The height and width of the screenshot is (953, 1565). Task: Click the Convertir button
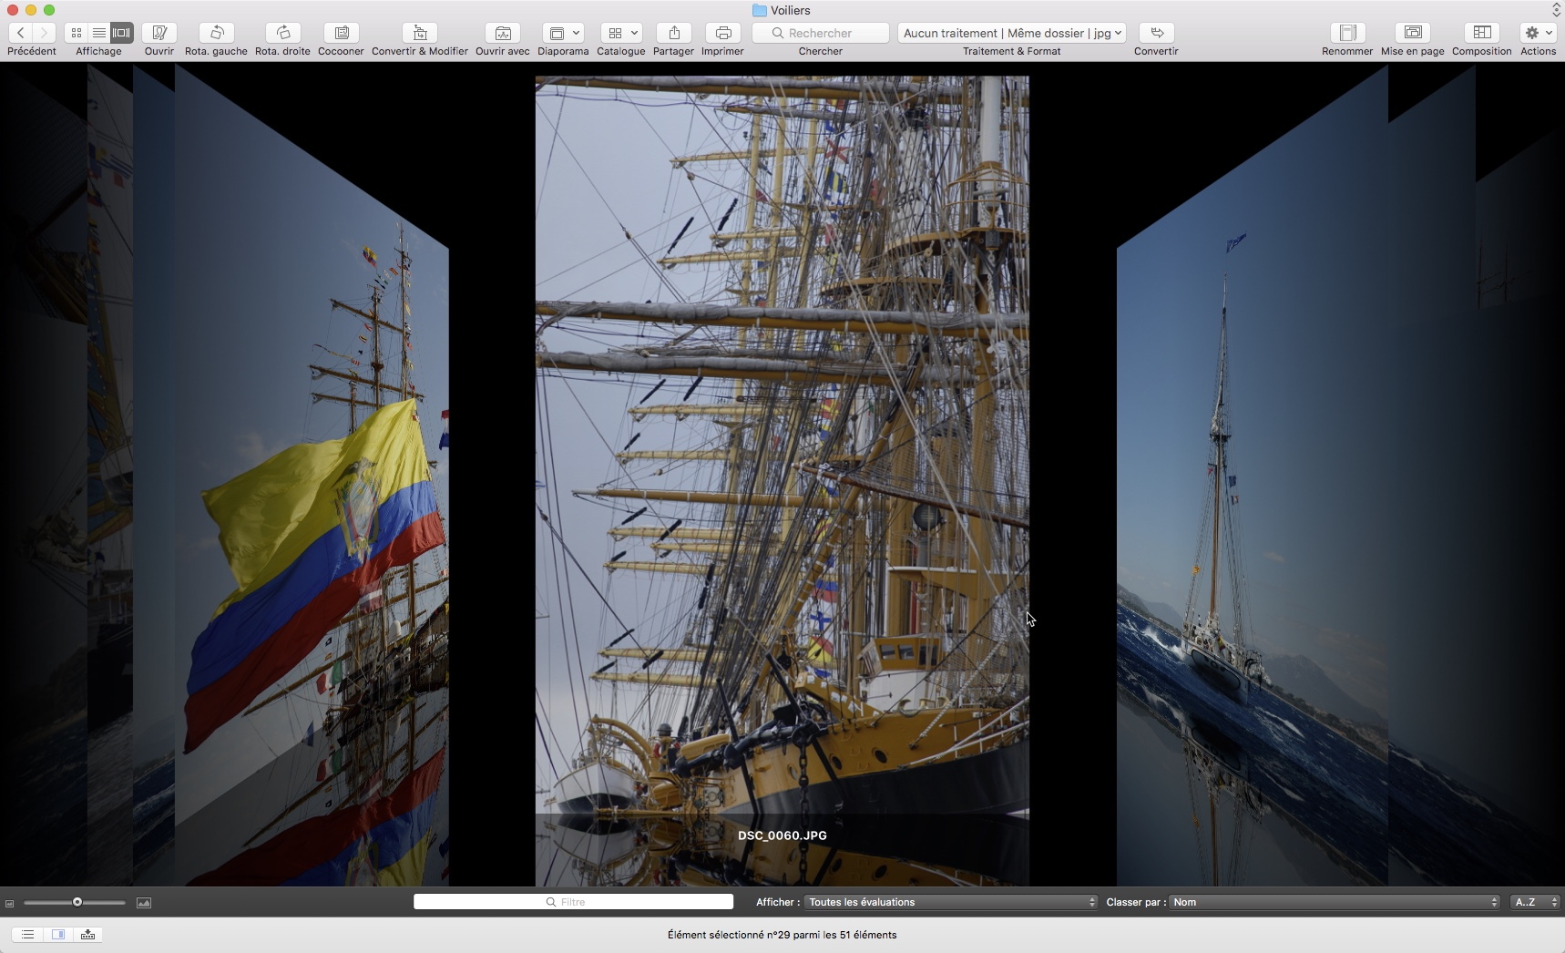click(x=1156, y=33)
